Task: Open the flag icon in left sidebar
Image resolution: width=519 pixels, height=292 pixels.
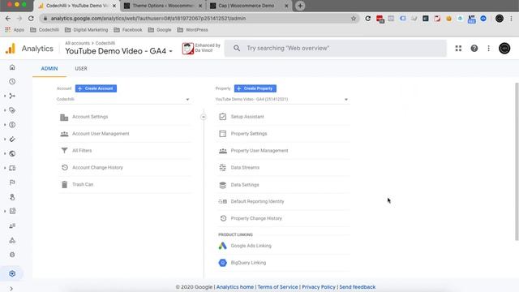Action: pos(12,182)
